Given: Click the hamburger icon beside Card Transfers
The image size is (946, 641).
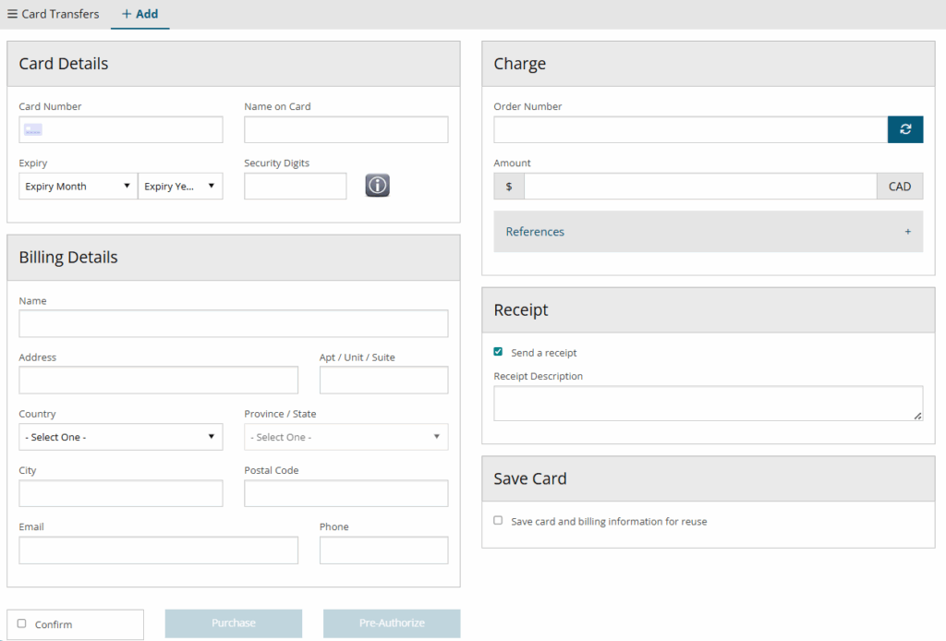Looking at the screenshot, I should [12, 14].
